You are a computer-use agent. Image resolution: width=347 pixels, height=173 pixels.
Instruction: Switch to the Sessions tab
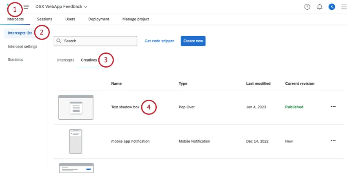(44, 19)
